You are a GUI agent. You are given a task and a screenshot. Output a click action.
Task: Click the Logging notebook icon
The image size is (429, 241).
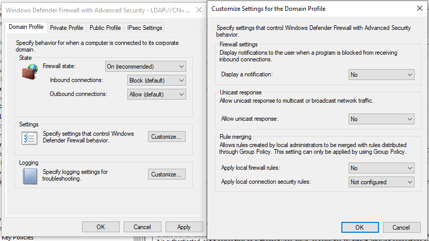tap(30, 176)
